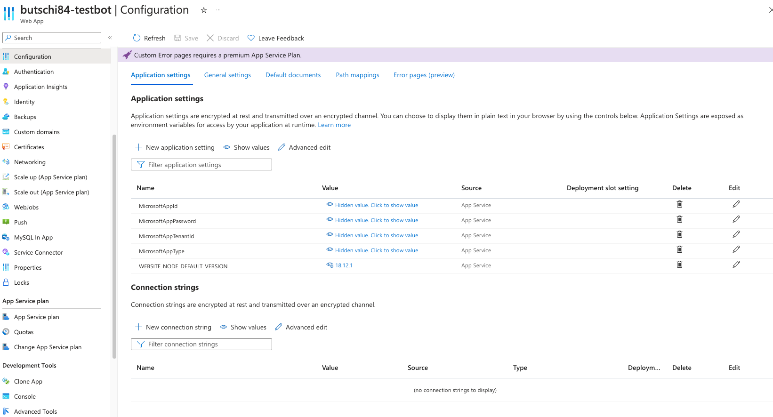Image resolution: width=773 pixels, height=417 pixels.
Task: Open Backups in the sidebar
Action: click(25, 117)
